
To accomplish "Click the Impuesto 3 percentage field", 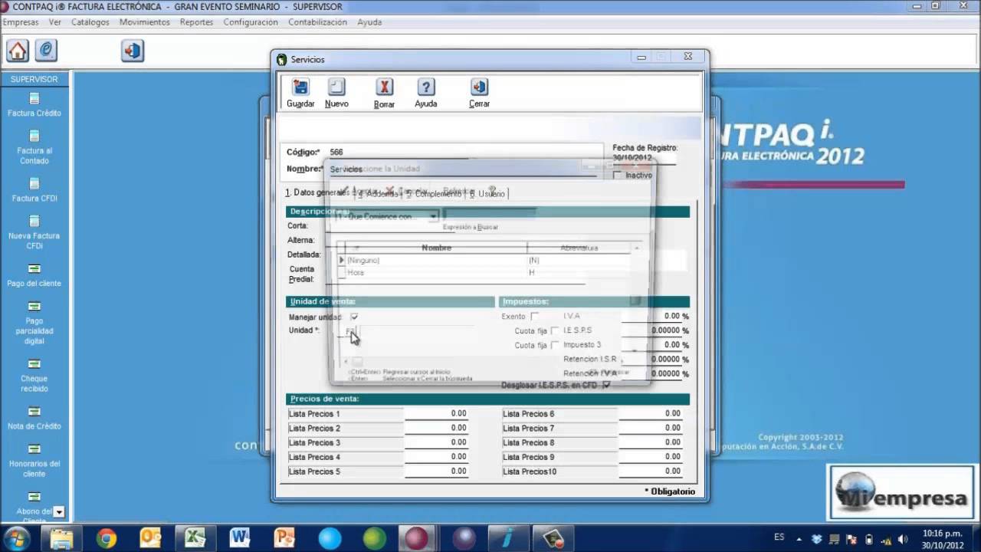I will 651,345.
